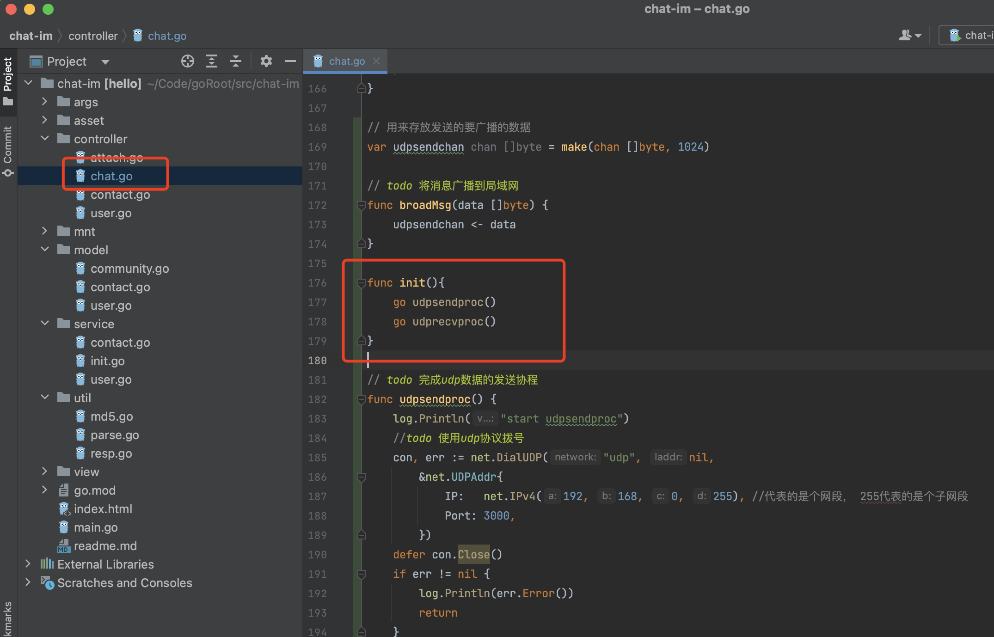Viewport: 994px width, 637px height.
Task: Fold the init function at line 176
Action: (x=362, y=283)
